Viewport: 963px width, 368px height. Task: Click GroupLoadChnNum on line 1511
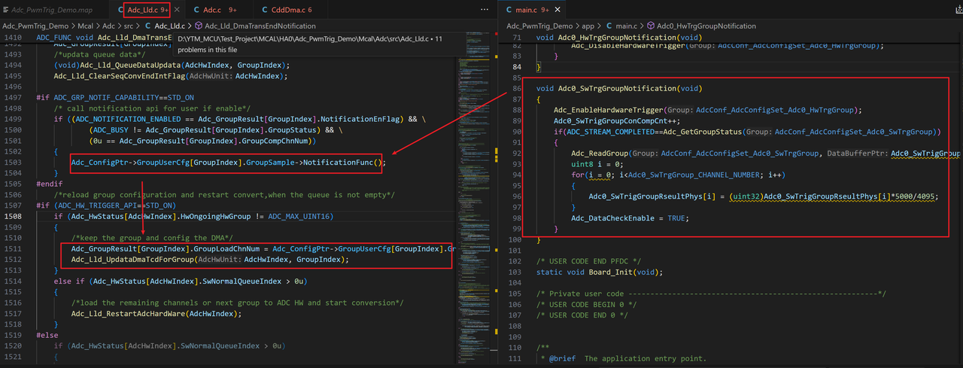click(x=225, y=248)
